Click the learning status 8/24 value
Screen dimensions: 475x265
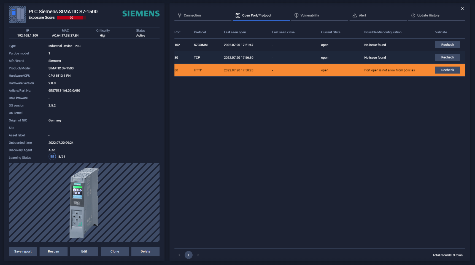click(62, 157)
